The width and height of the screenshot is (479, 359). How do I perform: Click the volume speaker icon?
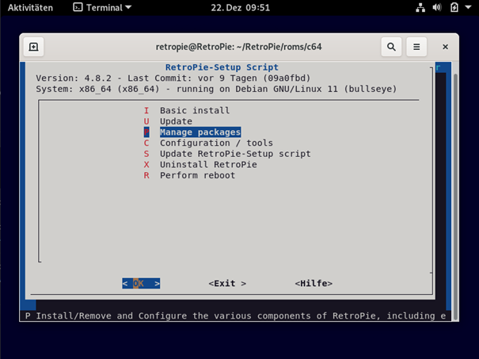pos(437,8)
